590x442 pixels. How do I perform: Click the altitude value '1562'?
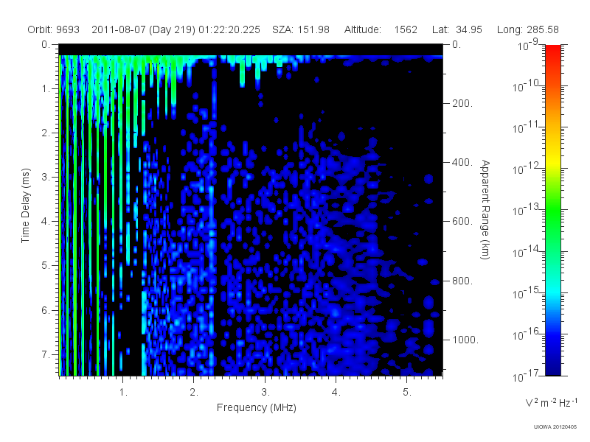coord(406,29)
